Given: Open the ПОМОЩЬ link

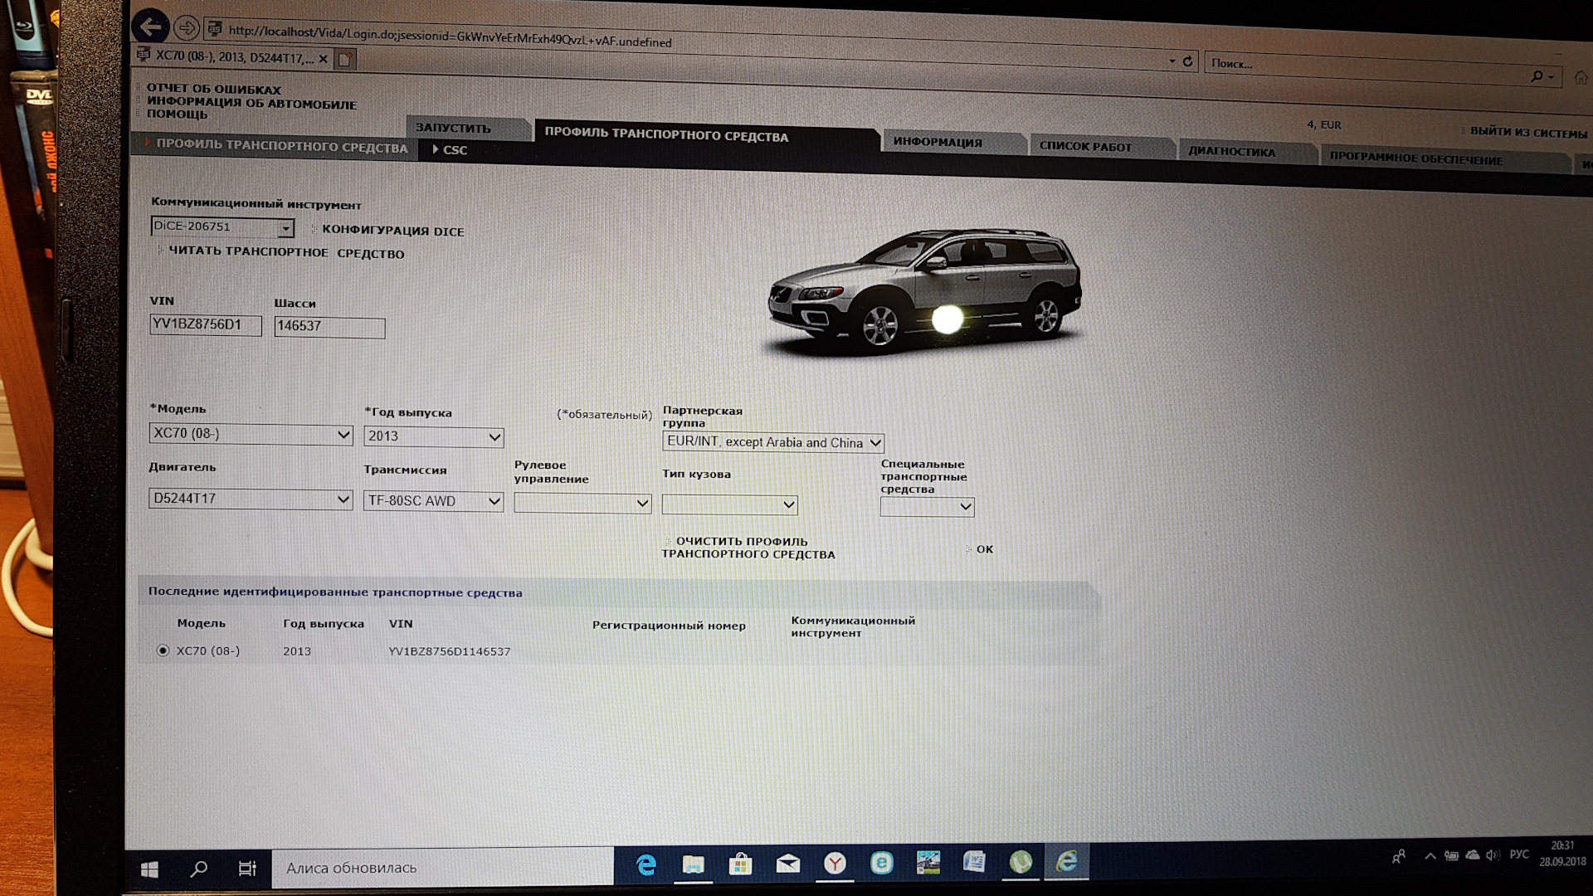Looking at the screenshot, I should [x=177, y=114].
